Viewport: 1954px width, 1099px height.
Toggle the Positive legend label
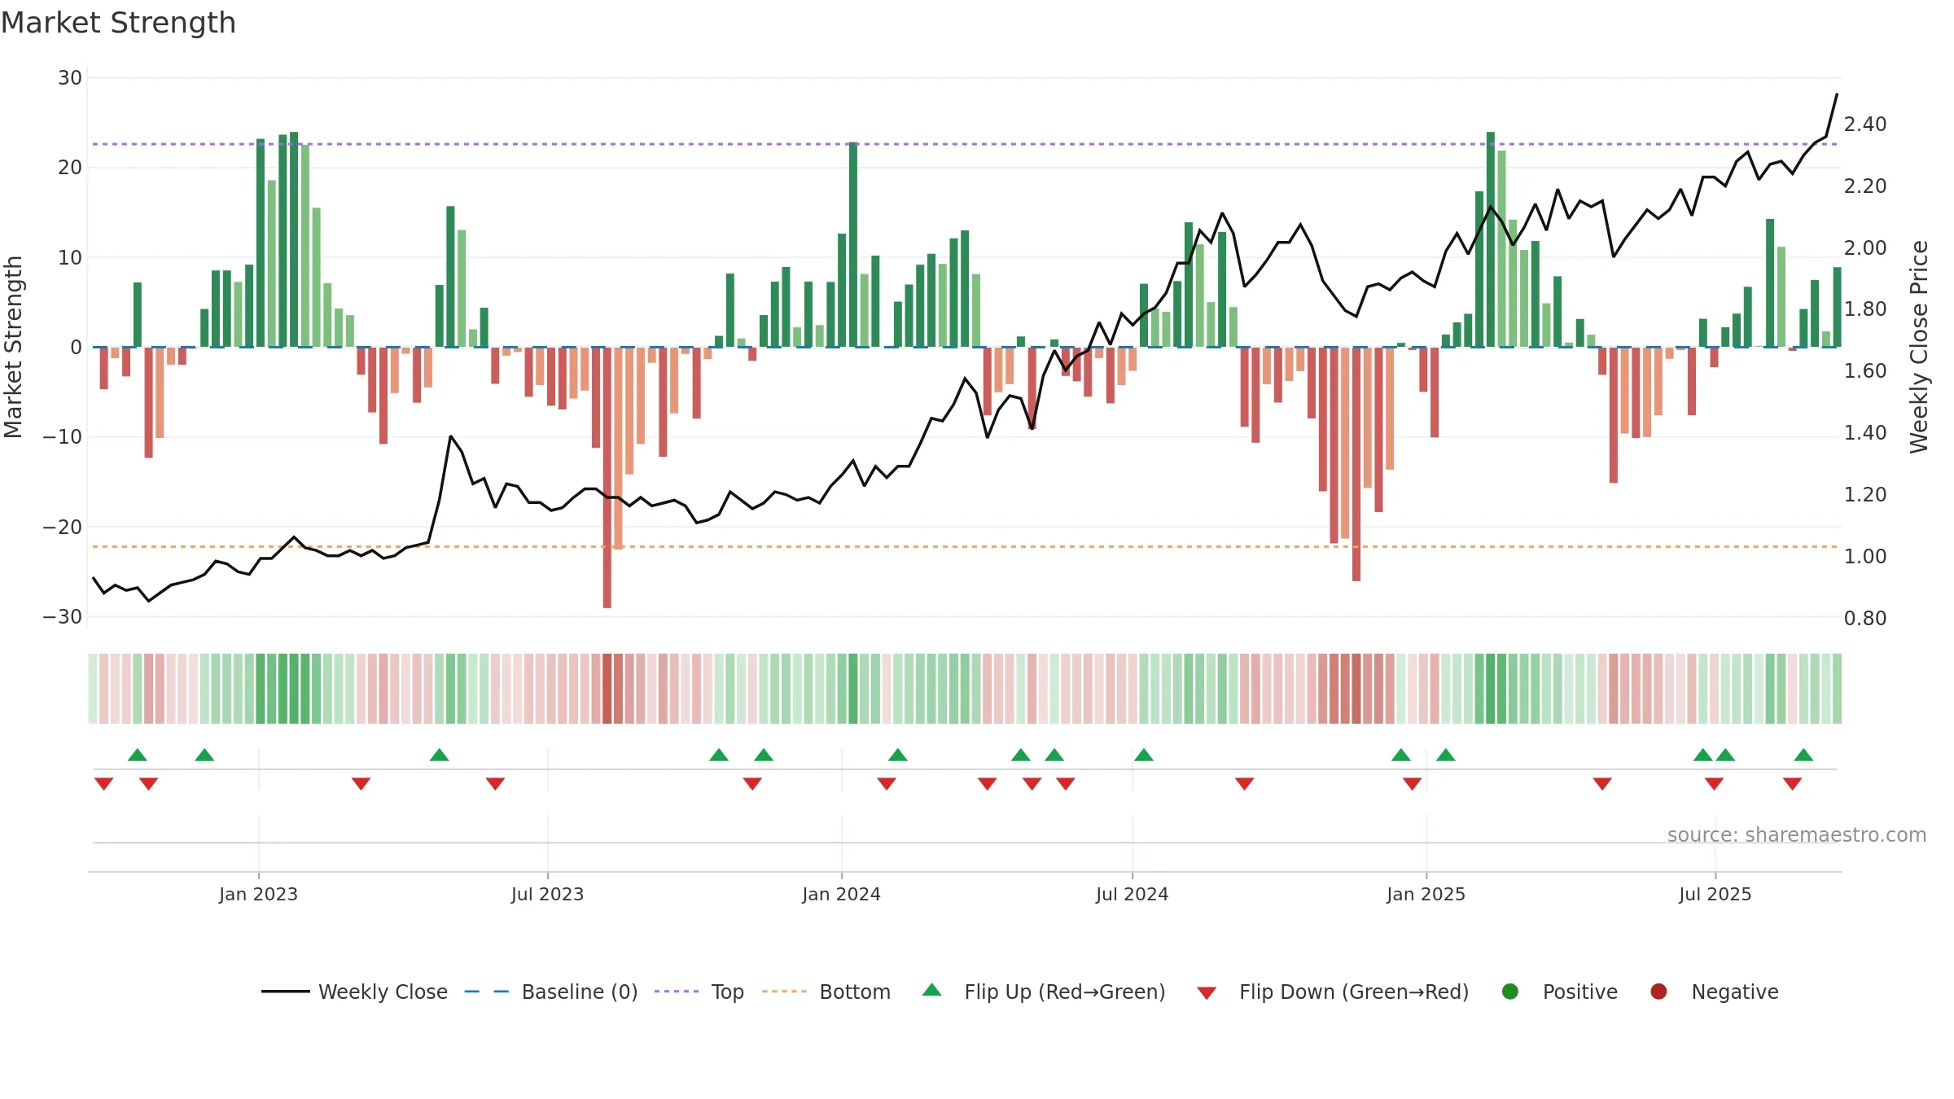point(1580,992)
